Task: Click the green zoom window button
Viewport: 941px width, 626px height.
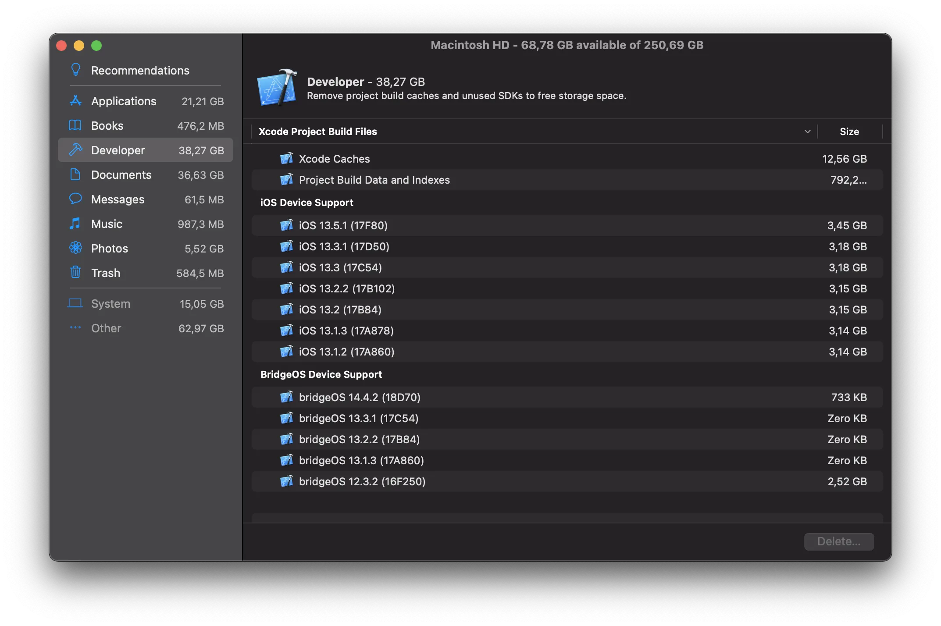Action: (x=96, y=46)
